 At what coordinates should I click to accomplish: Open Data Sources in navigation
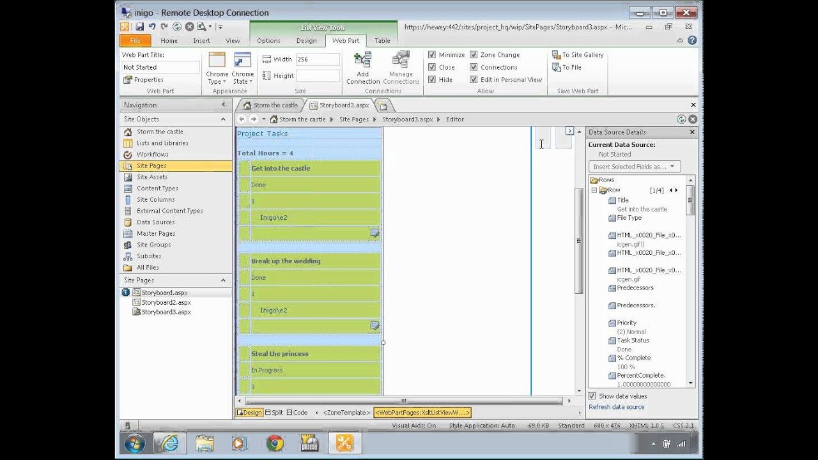(x=155, y=222)
